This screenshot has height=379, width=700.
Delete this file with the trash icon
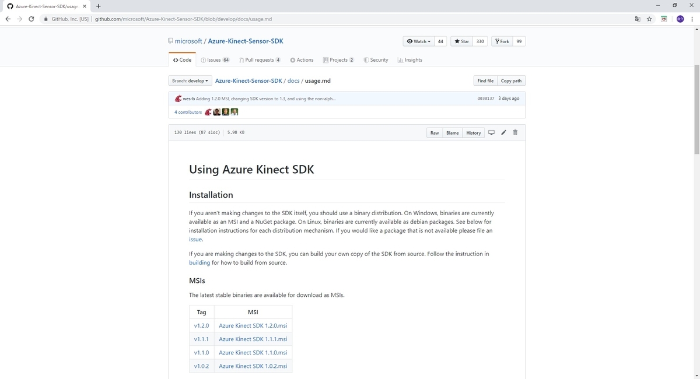point(515,132)
